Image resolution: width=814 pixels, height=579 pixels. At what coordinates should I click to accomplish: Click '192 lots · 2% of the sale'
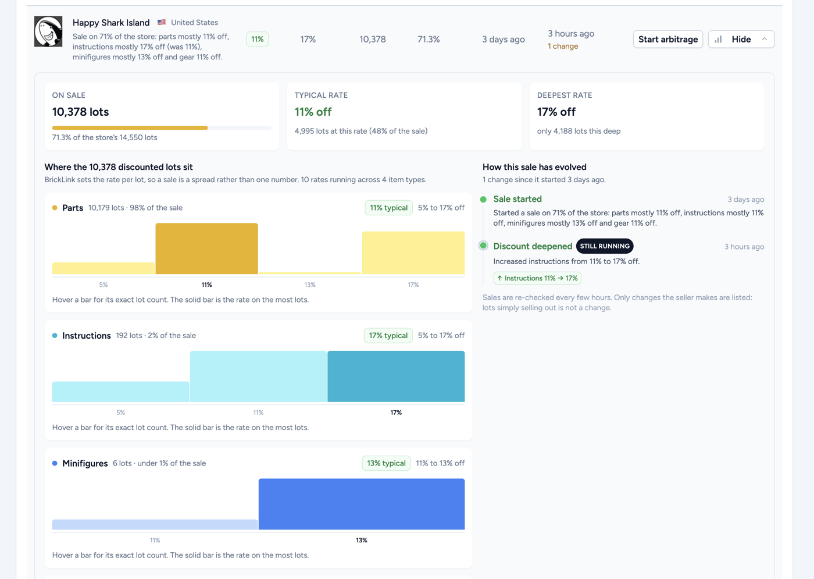click(x=156, y=336)
